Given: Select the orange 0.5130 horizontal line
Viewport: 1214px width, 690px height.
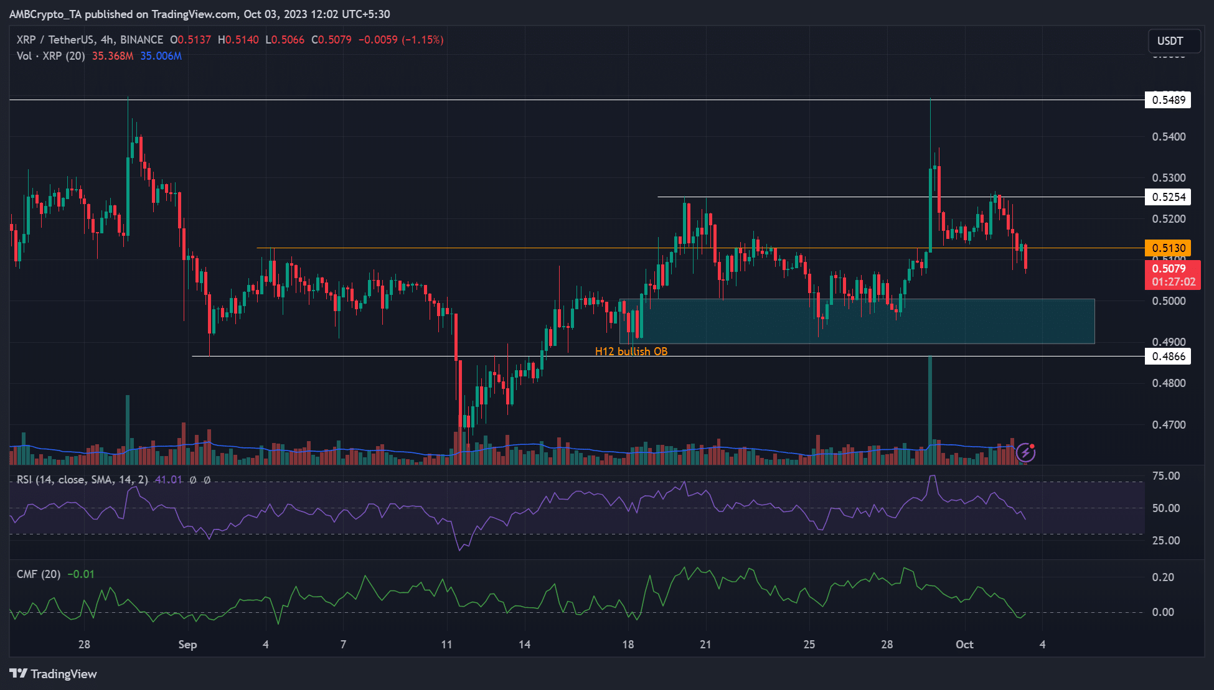Looking at the screenshot, I should click(700, 248).
